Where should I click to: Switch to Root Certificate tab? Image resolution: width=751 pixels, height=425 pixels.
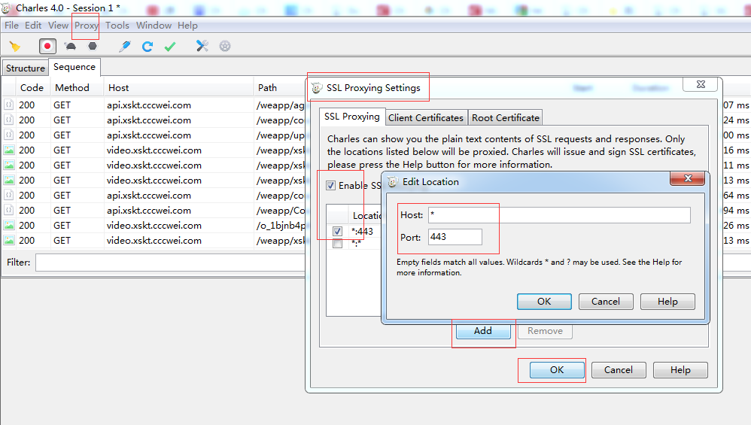(x=505, y=118)
